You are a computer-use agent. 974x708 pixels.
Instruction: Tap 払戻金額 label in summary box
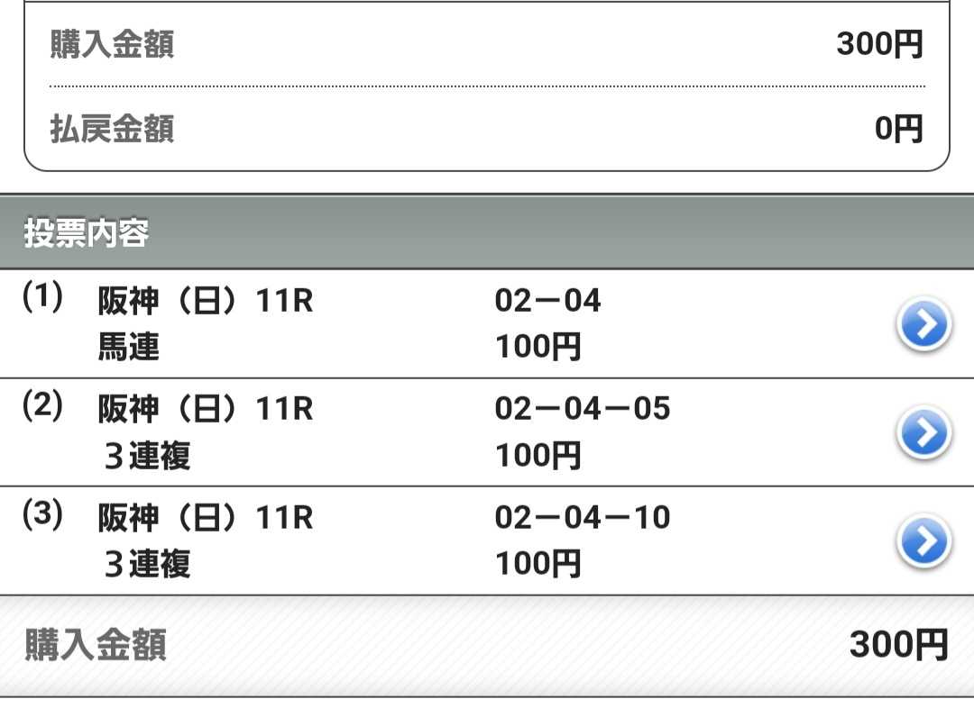[x=112, y=130]
